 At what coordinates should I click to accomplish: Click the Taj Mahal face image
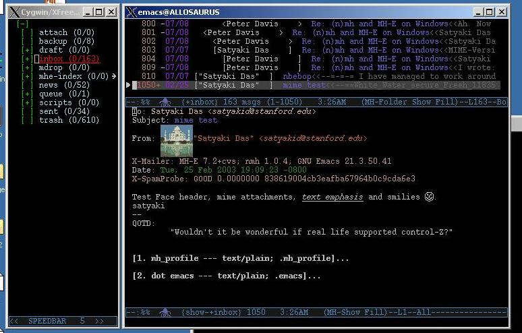177,141
